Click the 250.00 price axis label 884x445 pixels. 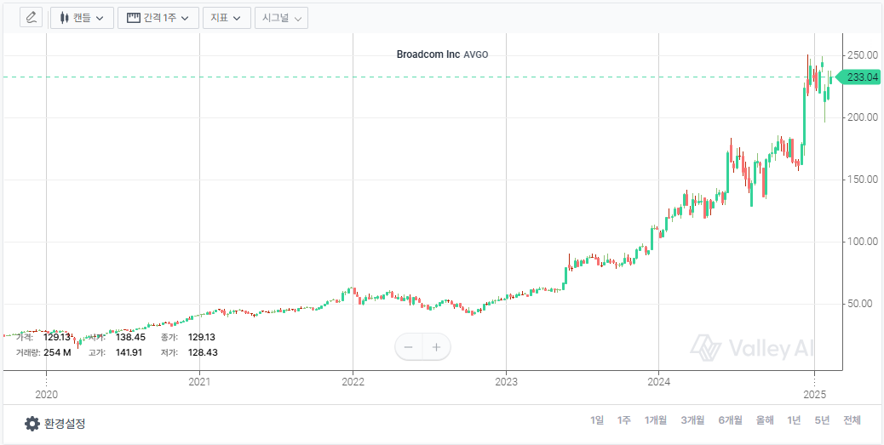(863, 55)
